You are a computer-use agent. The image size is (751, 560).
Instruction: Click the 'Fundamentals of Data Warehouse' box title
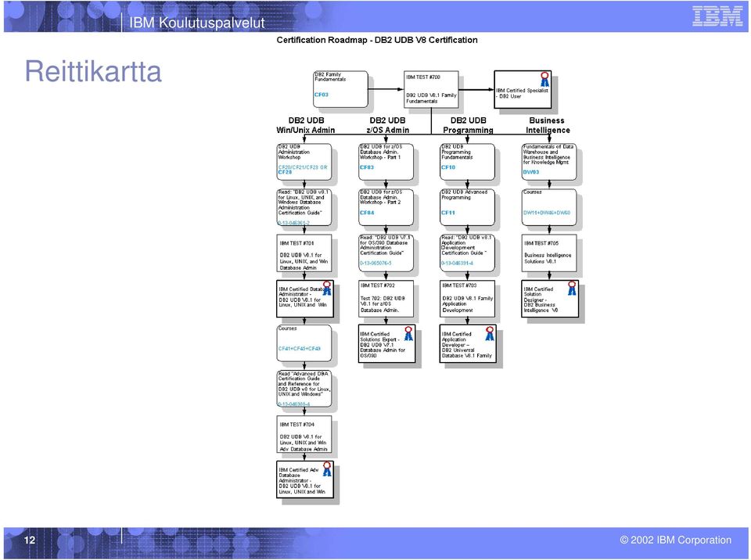(x=548, y=154)
